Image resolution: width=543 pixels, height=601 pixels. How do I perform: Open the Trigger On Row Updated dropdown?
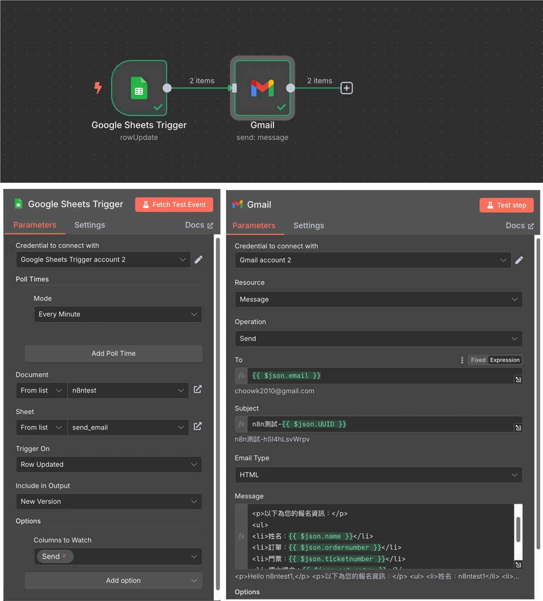coord(109,465)
